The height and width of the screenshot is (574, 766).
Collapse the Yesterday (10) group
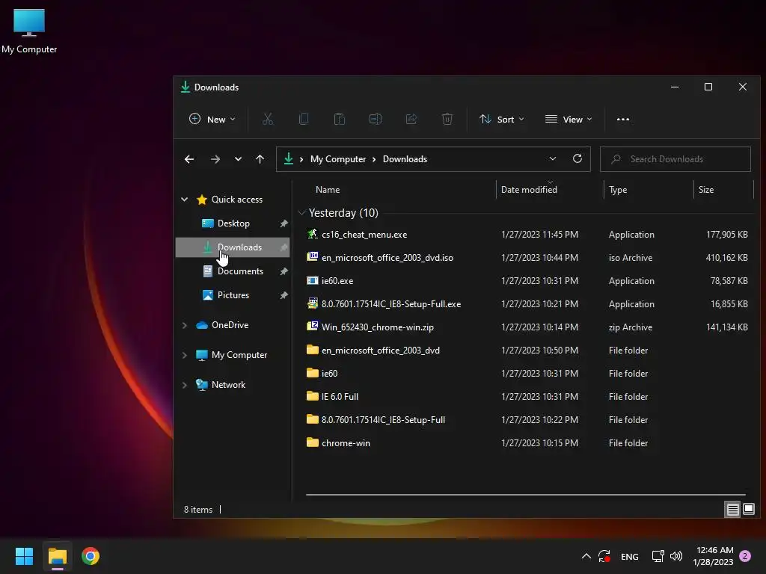[x=301, y=213]
